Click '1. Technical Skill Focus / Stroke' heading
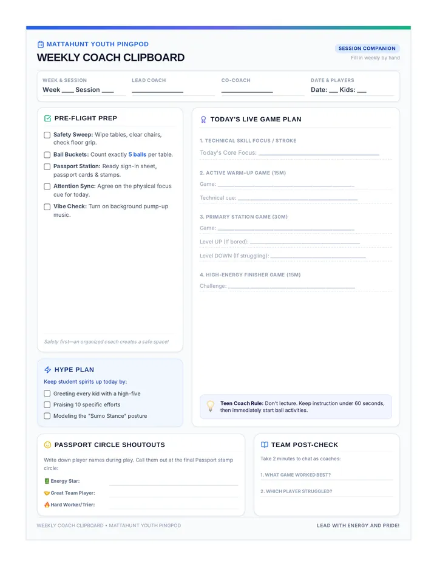The width and height of the screenshot is (437, 566). coord(248,141)
